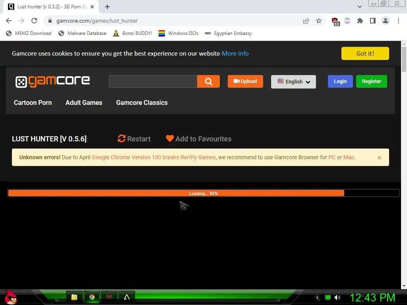Image resolution: width=407 pixels, height=305 pixels.
Task: Open a new tab with plus button
Action: click(x=107, y=7)
